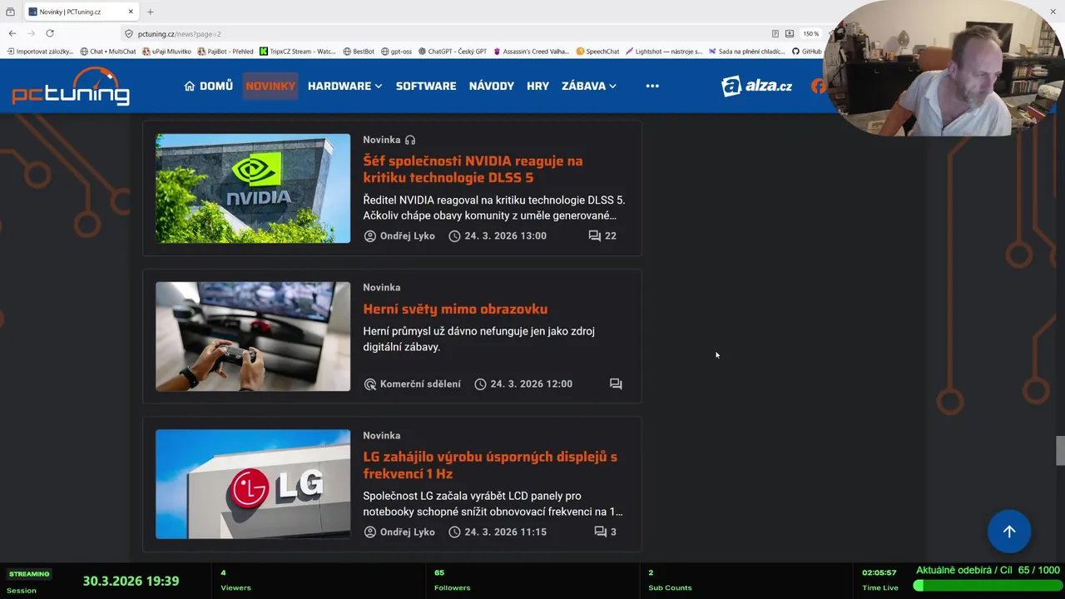Viewport: 1065px width, 599px height.
Task: Click the Komerční sdělení label
Action: click(412, 384)
